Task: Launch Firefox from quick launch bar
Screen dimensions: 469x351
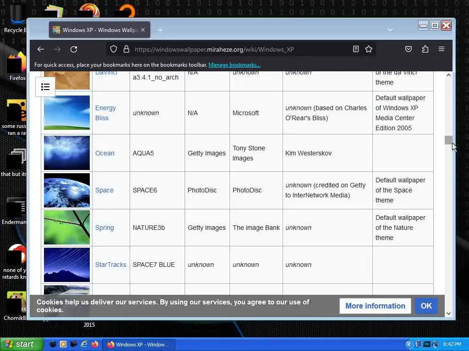Action: (x=95, y=344)
